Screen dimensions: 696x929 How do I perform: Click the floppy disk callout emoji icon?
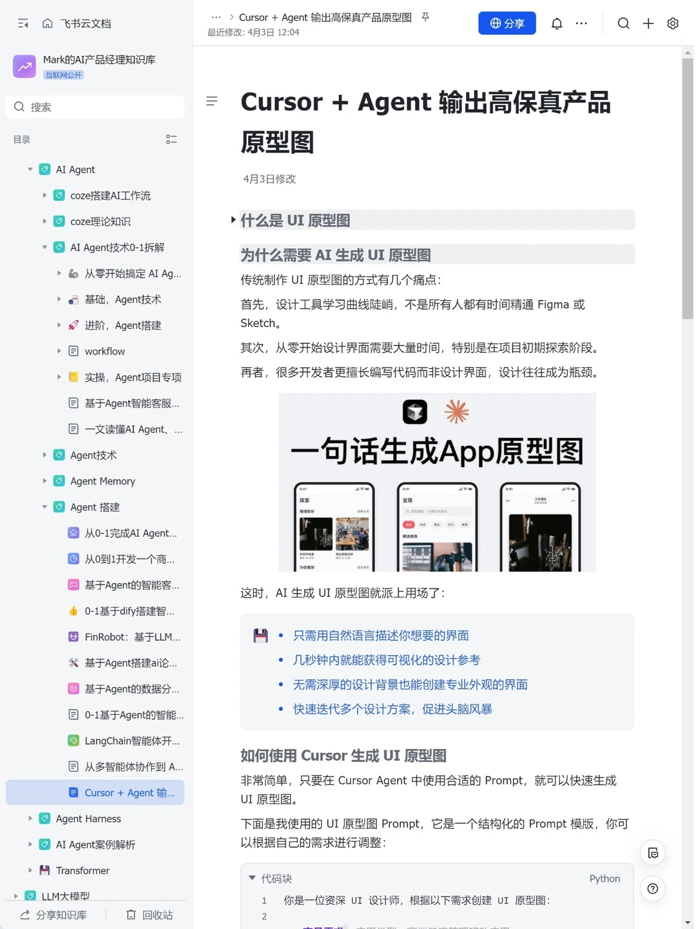click(x=260, y=636)
